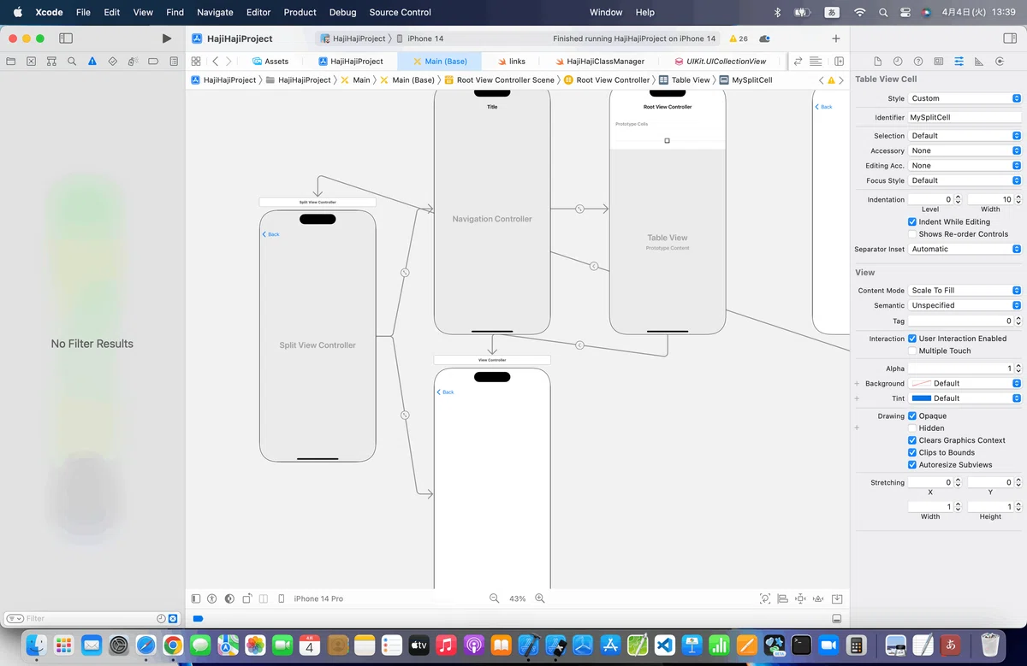Enable Multiple Touch checkbox
The height and width of the screenshot is (666, 1027).
(912, 351)
